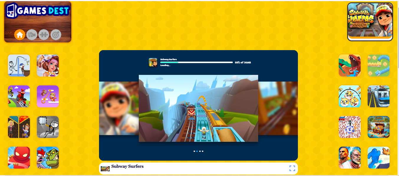Open the snake game thumbnail
Screen dimensions: 399x176
[378, 65]
